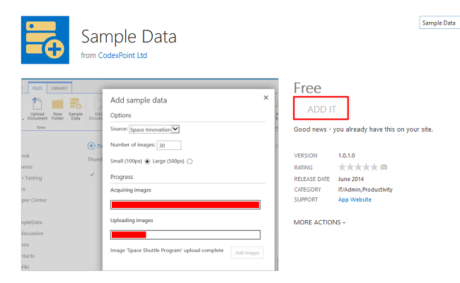Image resolution: width=460 pixels, height=283 pixels.
Task: Open the Source dropdown Space Innovation
Action: (154, 129)
